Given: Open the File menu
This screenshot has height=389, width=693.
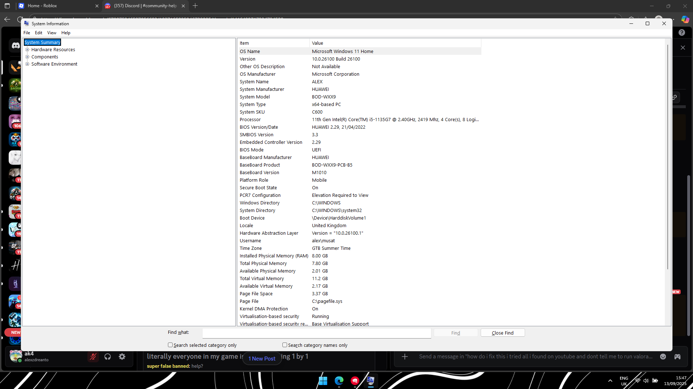Looking at the screenshot, I should tap(27, 33).
